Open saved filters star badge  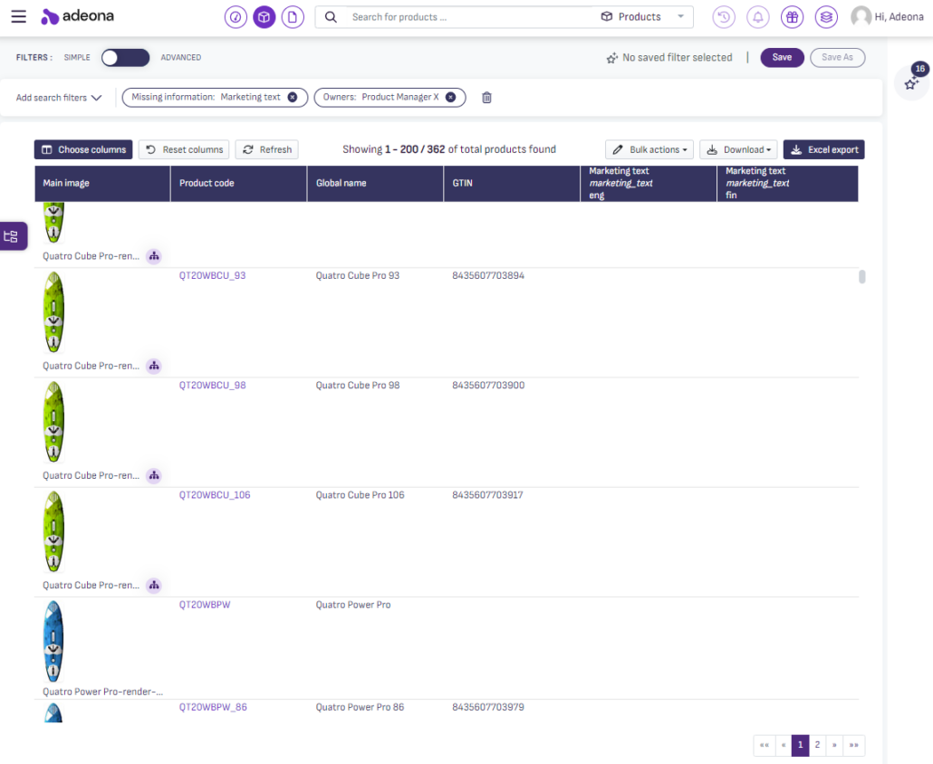pos(913,81)
